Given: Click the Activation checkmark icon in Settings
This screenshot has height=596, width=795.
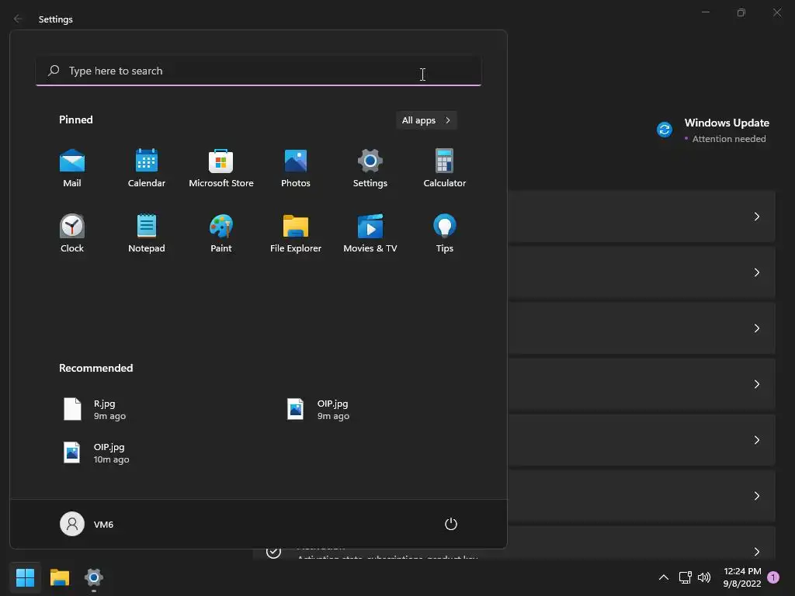Looking at the screenshot, I should point(274,552).
